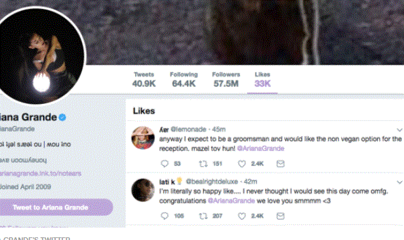The height and width of the screenshot is (240, 404).
Task: Like the tweet from @bealrightdeluxe
Action: point(241,216)
